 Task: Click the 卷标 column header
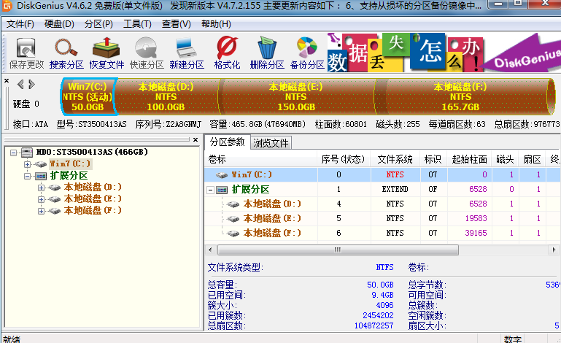(261, 159)
